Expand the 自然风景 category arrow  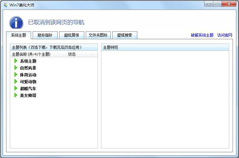pyautogui.click(x=16, y=68)
